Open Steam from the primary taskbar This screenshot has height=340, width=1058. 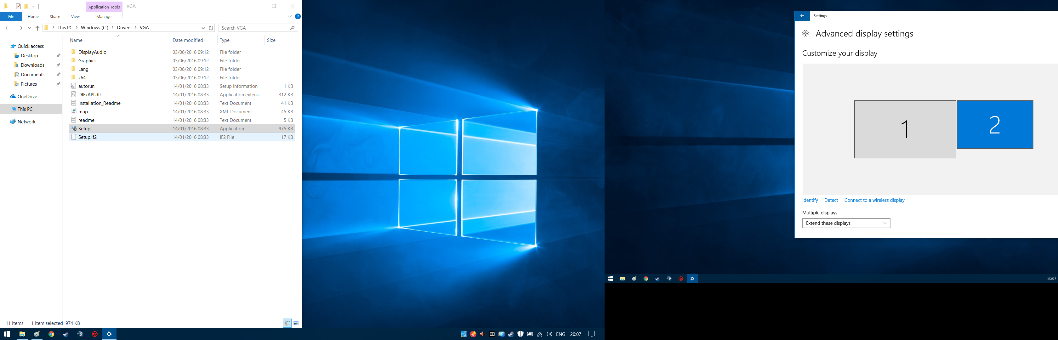coord(66,334)
